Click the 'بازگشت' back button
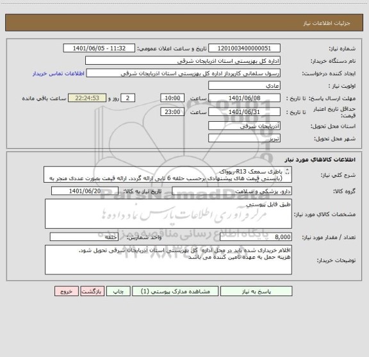Screen dimensions: 369x357 pyautogui.click(x=92, y=291)
